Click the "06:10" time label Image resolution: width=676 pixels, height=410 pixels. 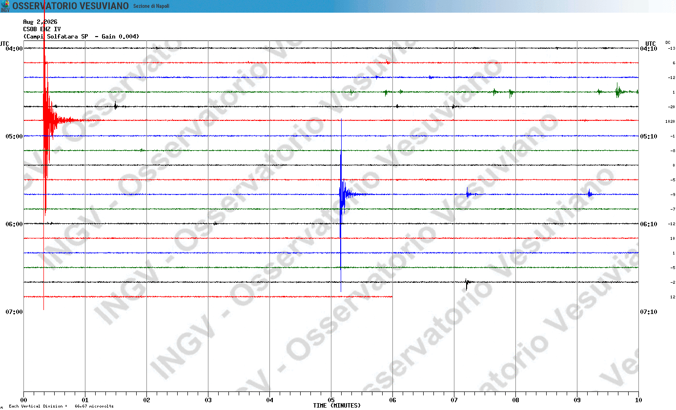[x=648, y=224]
